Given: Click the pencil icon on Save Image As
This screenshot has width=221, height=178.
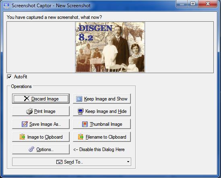Looking at the screenshot, I should tap(25, 124).
